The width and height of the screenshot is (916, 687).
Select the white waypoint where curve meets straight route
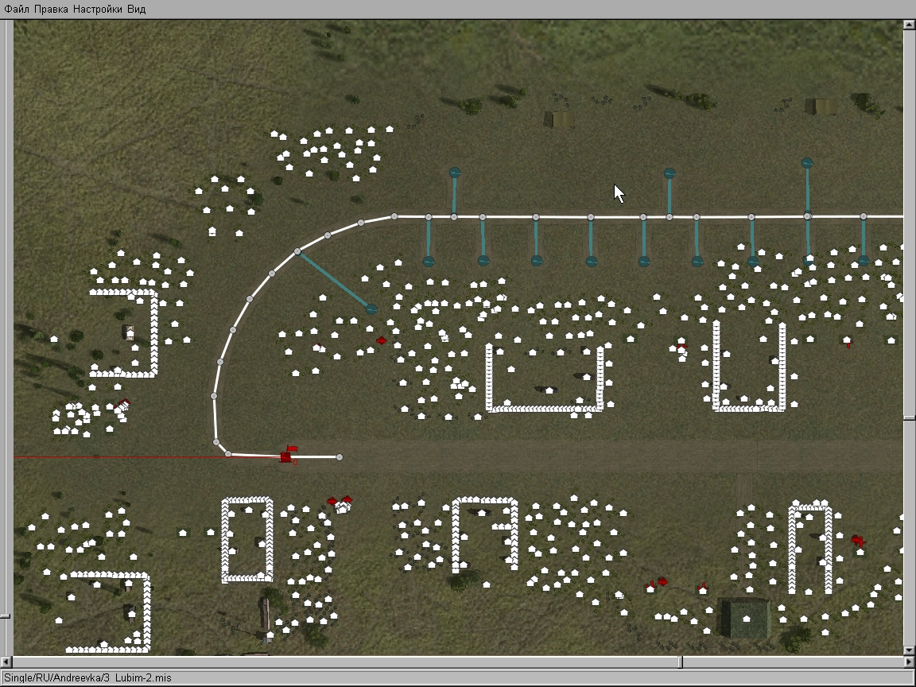(394, 217)
